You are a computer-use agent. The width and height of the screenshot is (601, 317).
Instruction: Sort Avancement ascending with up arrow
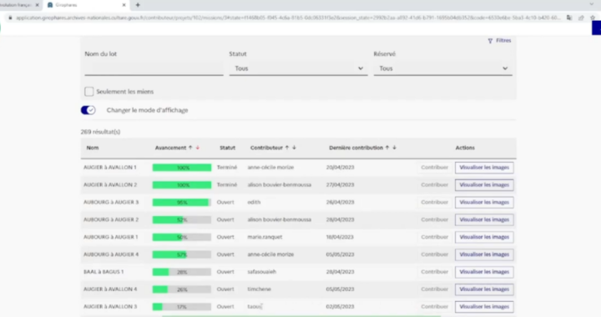coord(190,148)
